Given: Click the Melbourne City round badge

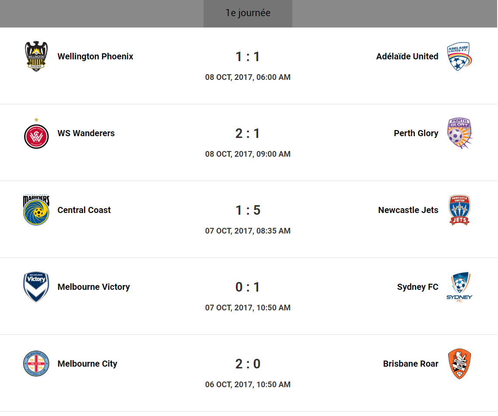Looking at the screenshot, I should (x=36, y=364).
